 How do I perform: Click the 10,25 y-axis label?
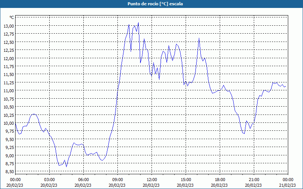[9, 115]
